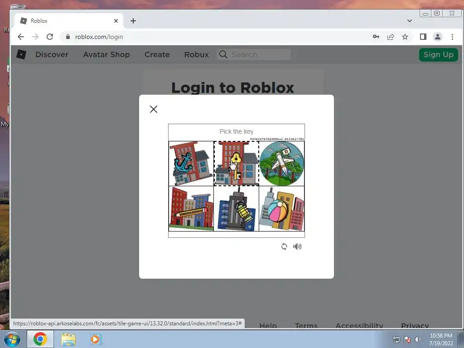The height and width of the screenshot is (348, 464).
Task: Click Chrome icon in the taskbar
Action: (40, 339)
